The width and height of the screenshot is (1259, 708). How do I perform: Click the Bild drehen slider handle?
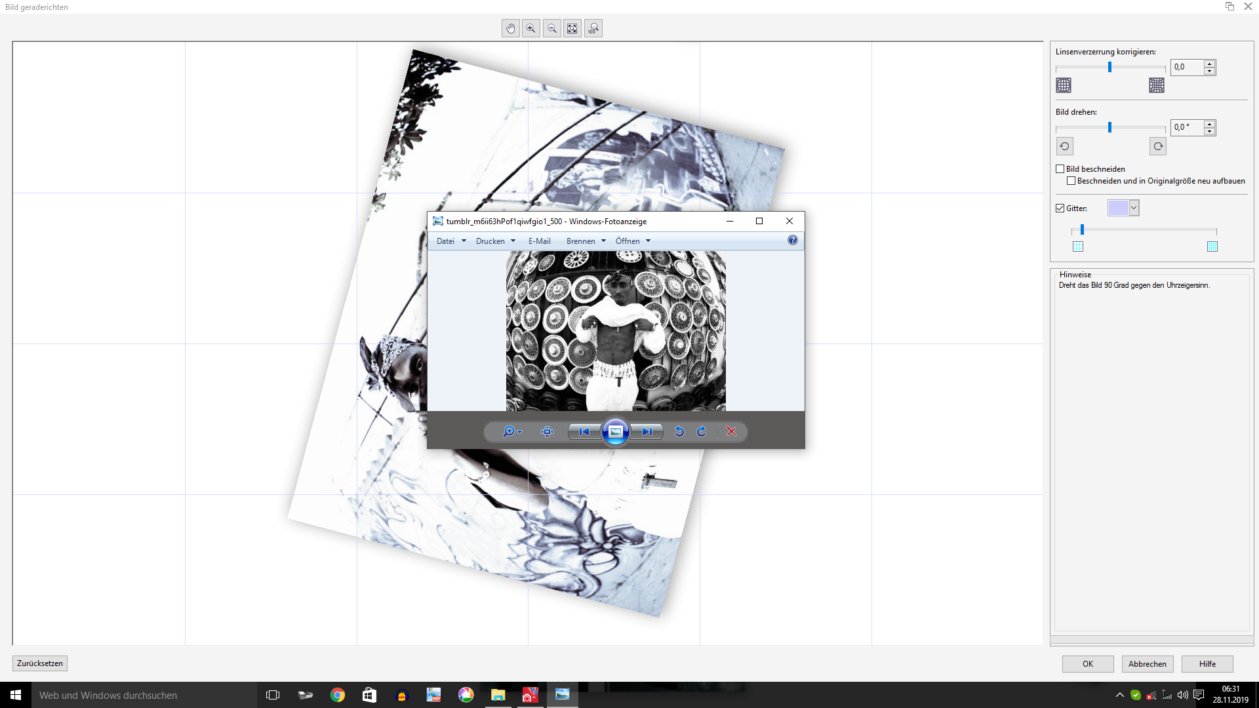click(x=1109, y=127)
